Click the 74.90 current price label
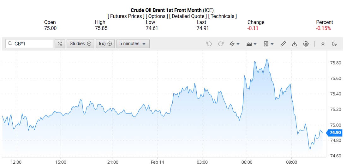The height and width of the screenshot is (165, 346). tap(335, 133)
